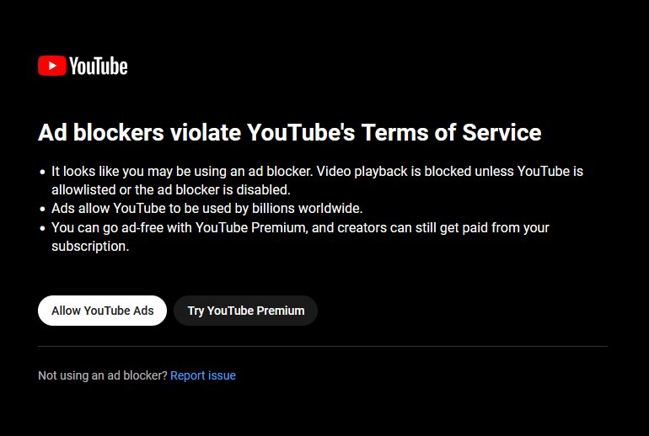Click the bullet dot before "It looks like"

pyautogui.click(x=42, y=172)
